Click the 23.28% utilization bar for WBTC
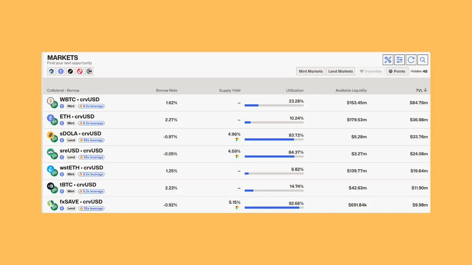The height and width of the screenshot is (265, 472). coord(274,105)
